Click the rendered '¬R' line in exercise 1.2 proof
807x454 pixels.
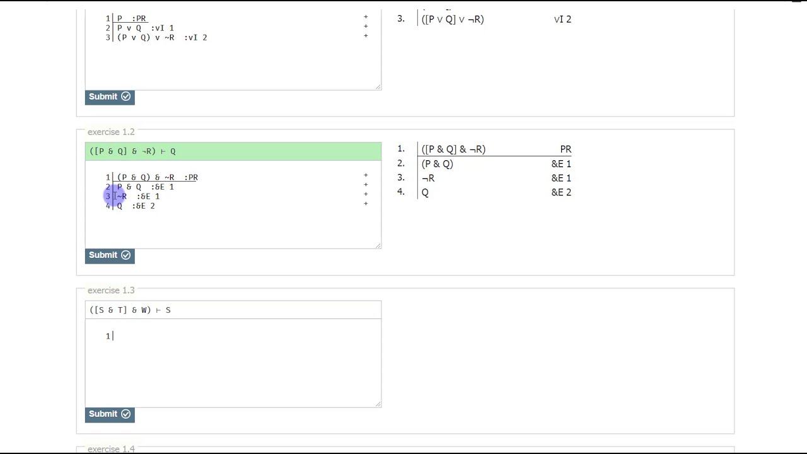[428, 178]
